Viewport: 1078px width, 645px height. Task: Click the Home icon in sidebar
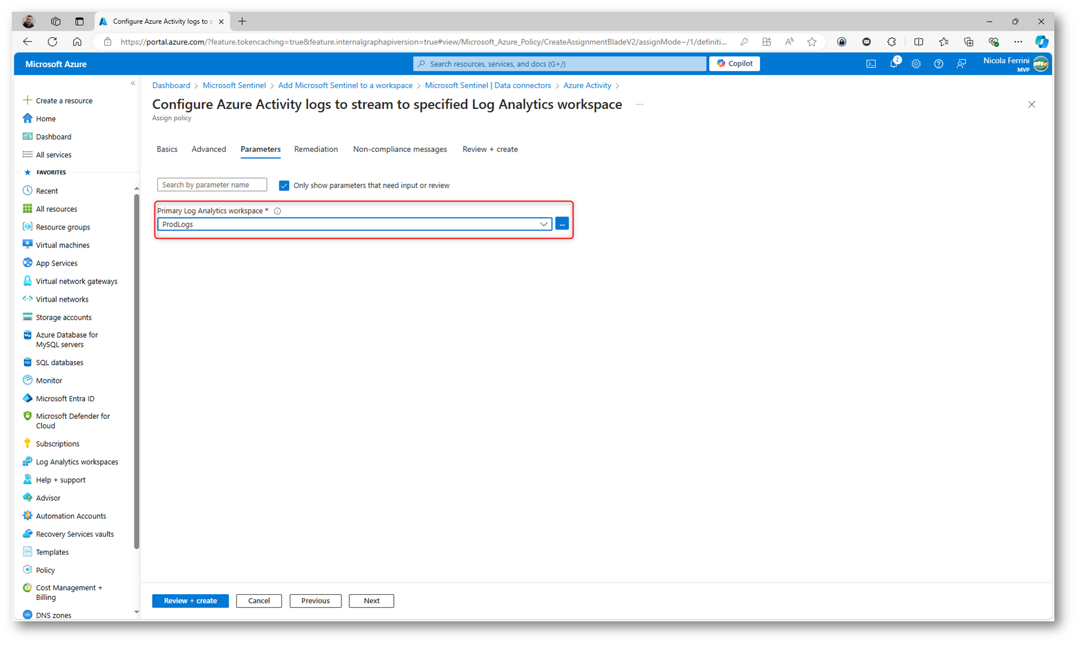pos(27,118)
